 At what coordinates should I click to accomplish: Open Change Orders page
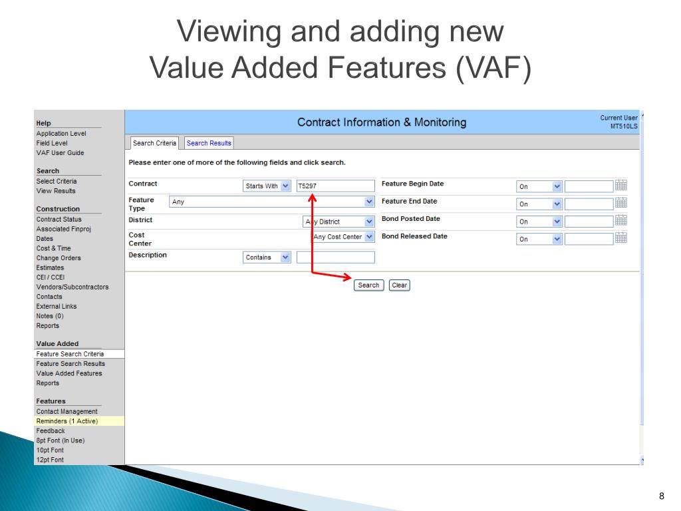59,257
